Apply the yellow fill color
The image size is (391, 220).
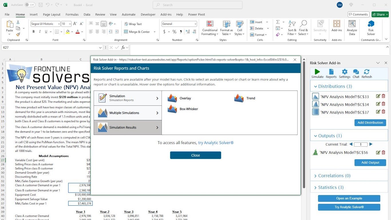68,32
